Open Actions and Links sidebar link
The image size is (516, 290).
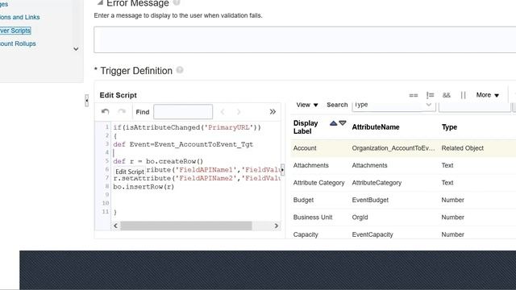pyautogui.click(x=19, y=17)
